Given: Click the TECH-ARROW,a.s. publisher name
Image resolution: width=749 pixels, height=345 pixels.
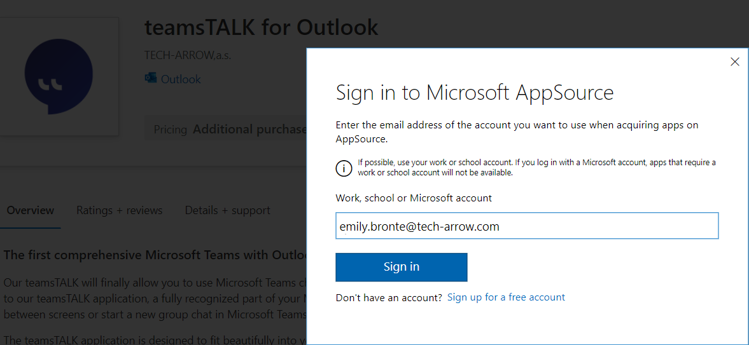Looking at the screenshot, I should [x=188, y=55].
